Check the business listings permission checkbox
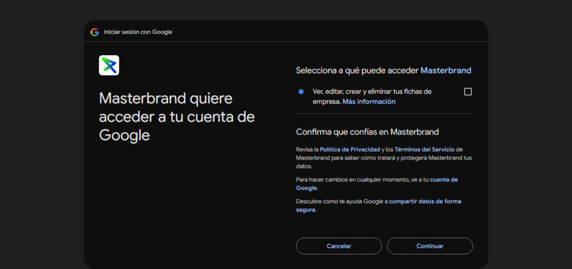Viewport: 572px width, 269px height. (468, 92)
